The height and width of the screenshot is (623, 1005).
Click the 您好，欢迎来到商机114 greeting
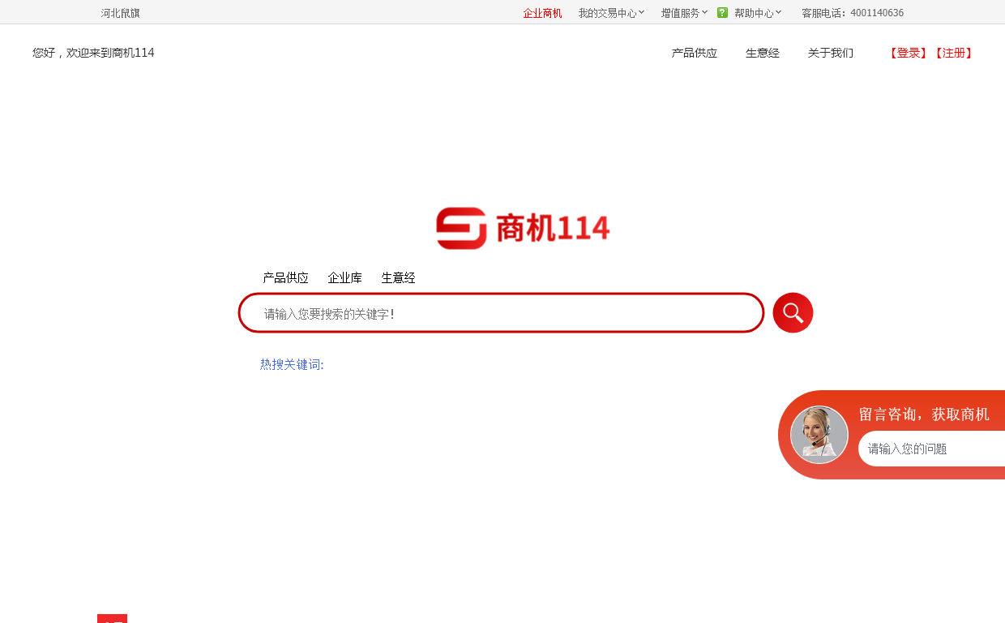coord(93,53)
